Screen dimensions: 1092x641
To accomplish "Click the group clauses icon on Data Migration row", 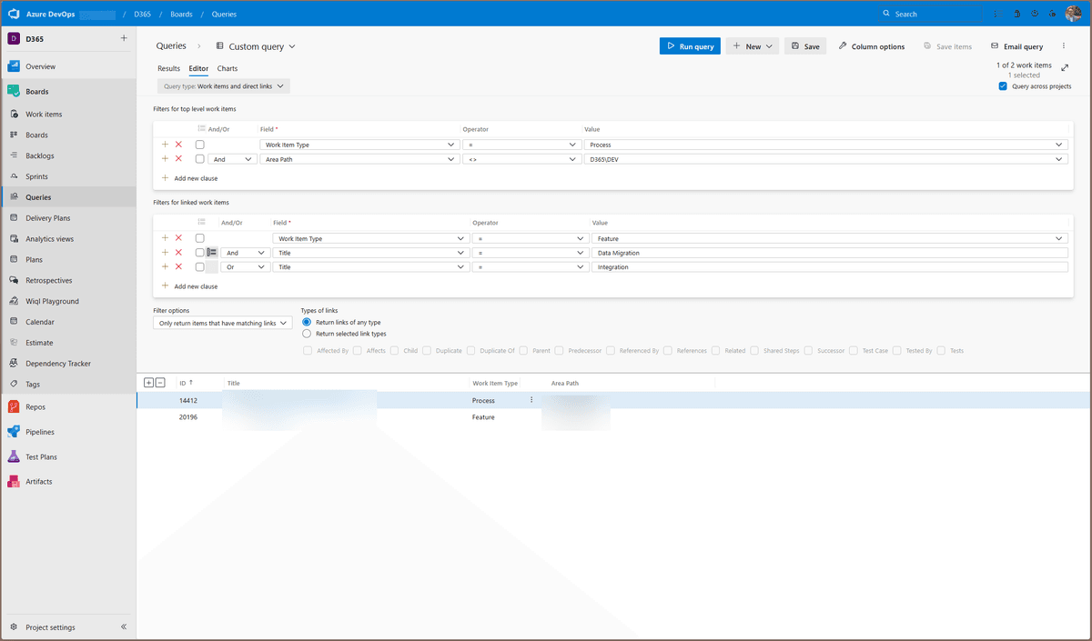I will (211, 253).
